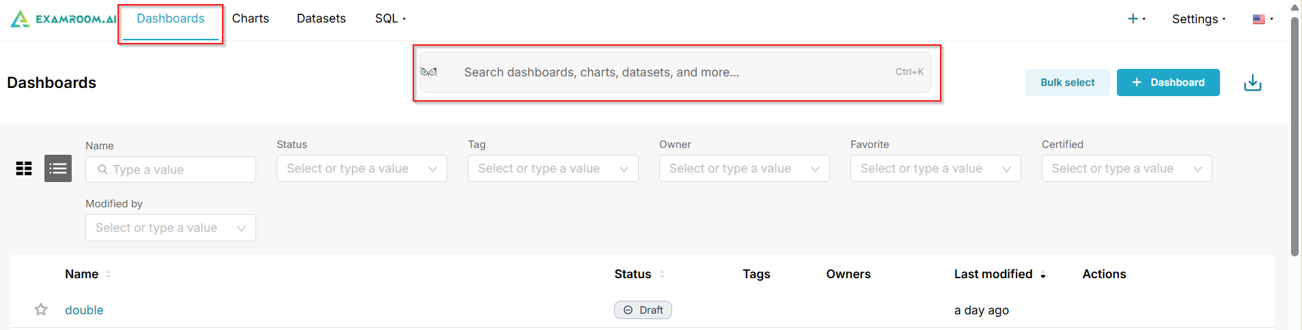This screenshot has width=1302, height=330.
Task: Open the Owner filter dropdown
Action: [x=744, y=168]
